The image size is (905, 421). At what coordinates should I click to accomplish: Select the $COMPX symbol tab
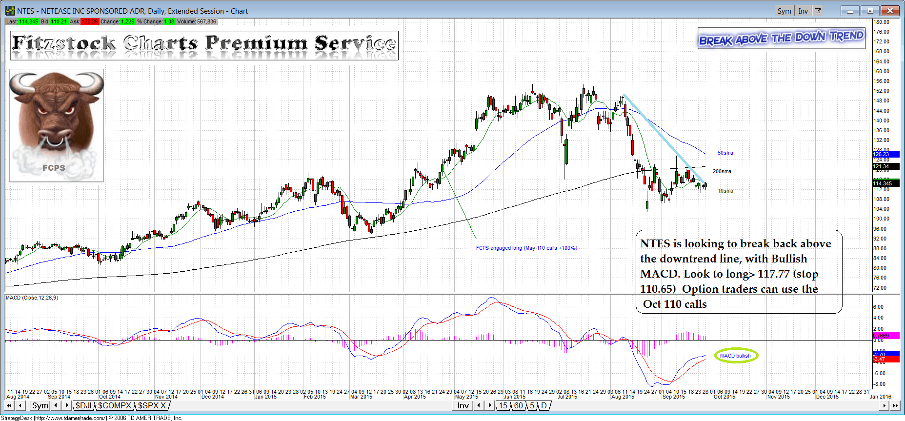[115, 405]
